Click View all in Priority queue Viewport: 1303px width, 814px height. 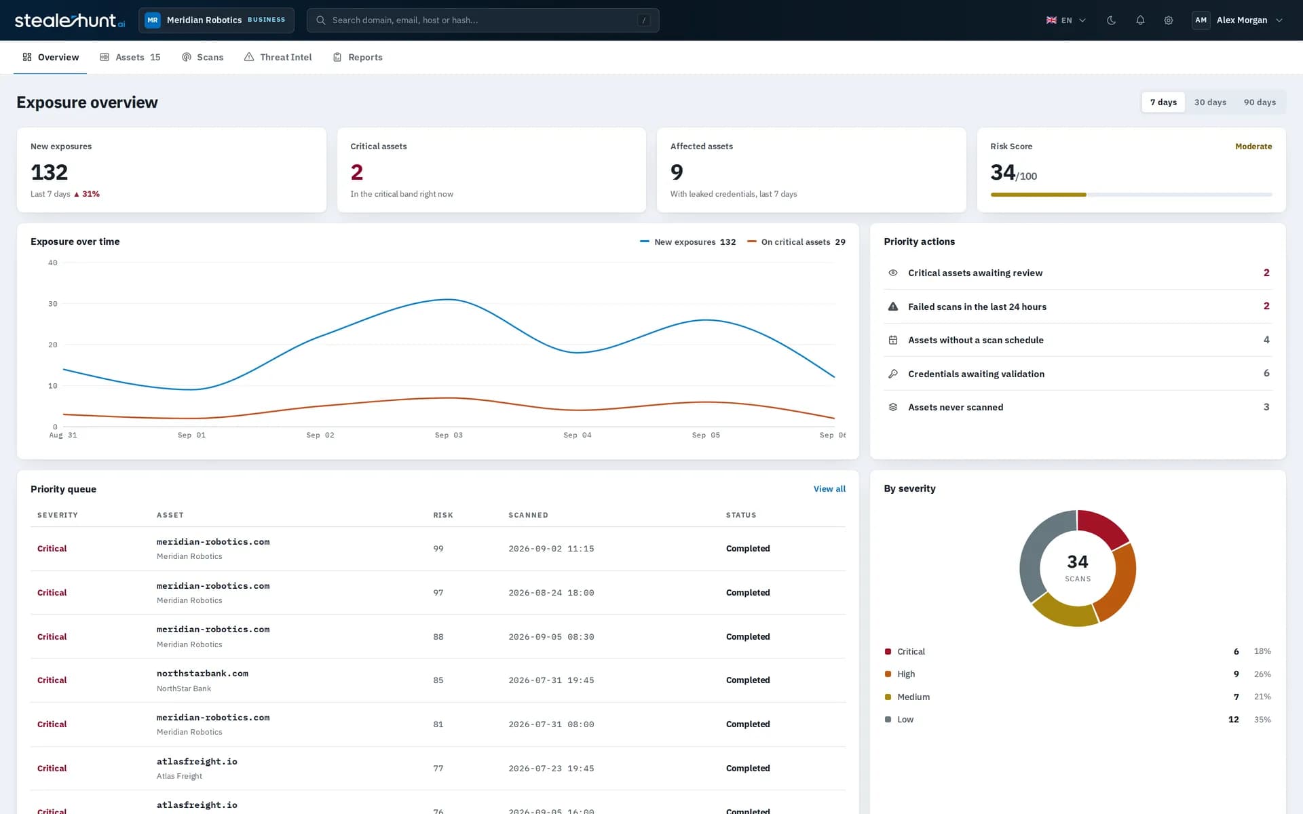coord(829,489)
